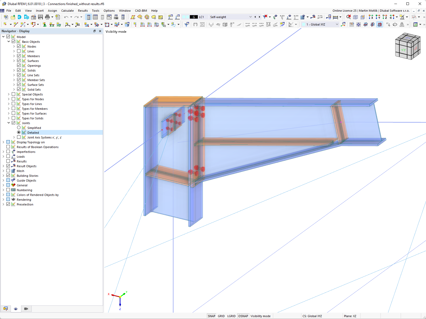
Task: Activate the Undo icon
Action: click(66, 17)
